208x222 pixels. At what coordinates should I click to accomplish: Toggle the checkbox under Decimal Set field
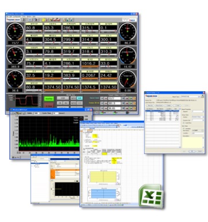coord(184,123)
